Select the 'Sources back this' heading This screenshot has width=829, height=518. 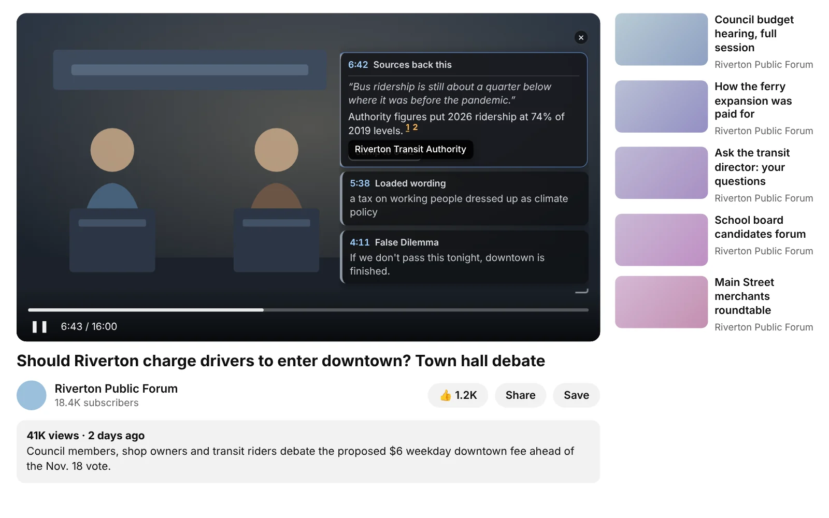[x=412, y=65]
